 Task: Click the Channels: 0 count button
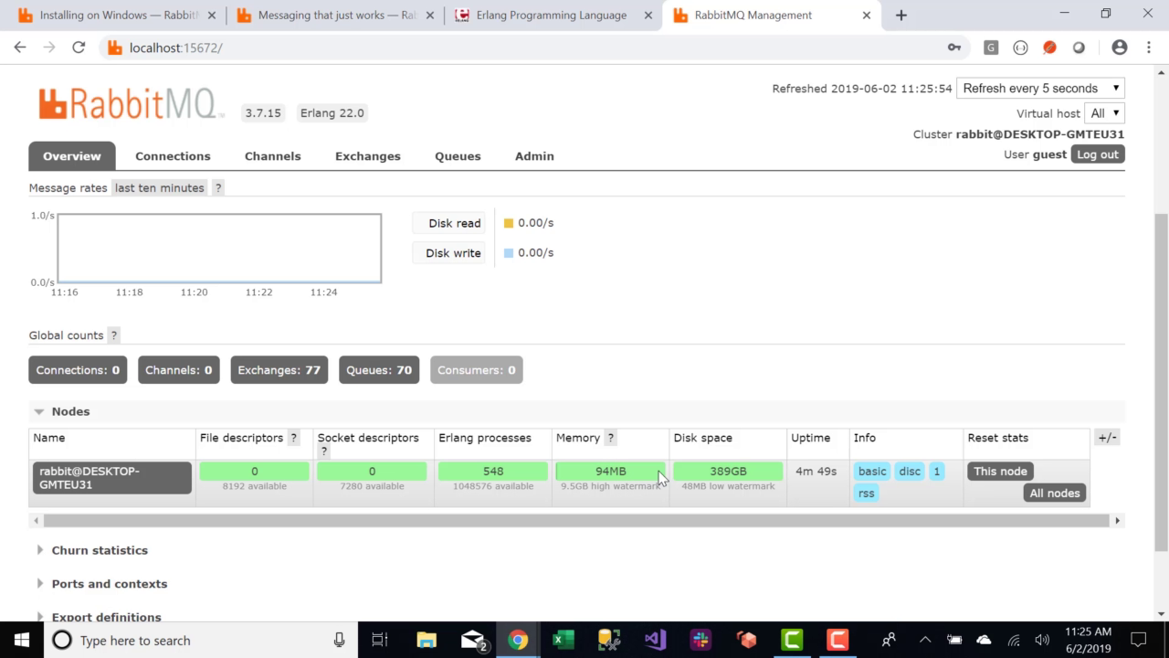click(x=178, y=370)
